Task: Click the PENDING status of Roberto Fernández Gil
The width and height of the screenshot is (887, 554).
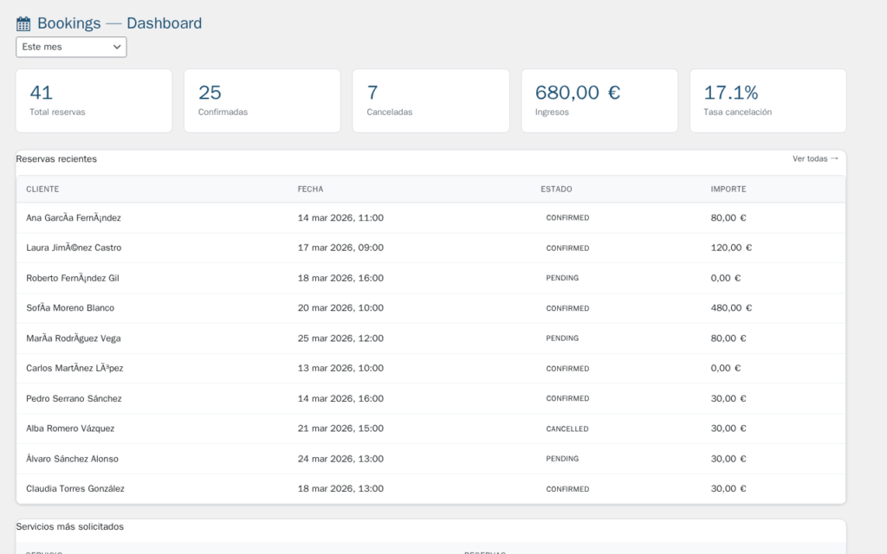Action: (563, 278)
